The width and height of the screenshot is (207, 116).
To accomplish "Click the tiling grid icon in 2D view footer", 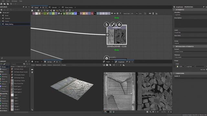I will [147, 112].
